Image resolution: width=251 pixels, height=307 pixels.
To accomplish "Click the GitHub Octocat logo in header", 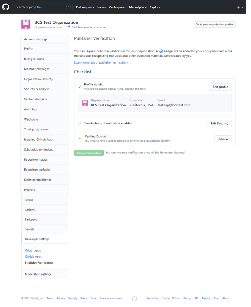I will [x=6, y=7].
